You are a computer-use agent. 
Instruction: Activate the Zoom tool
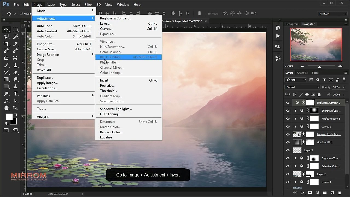click(16, 108)
